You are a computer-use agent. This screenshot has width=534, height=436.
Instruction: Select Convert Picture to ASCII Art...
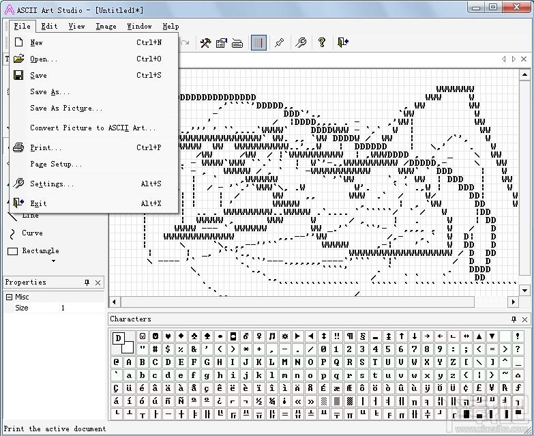(93, 128)
